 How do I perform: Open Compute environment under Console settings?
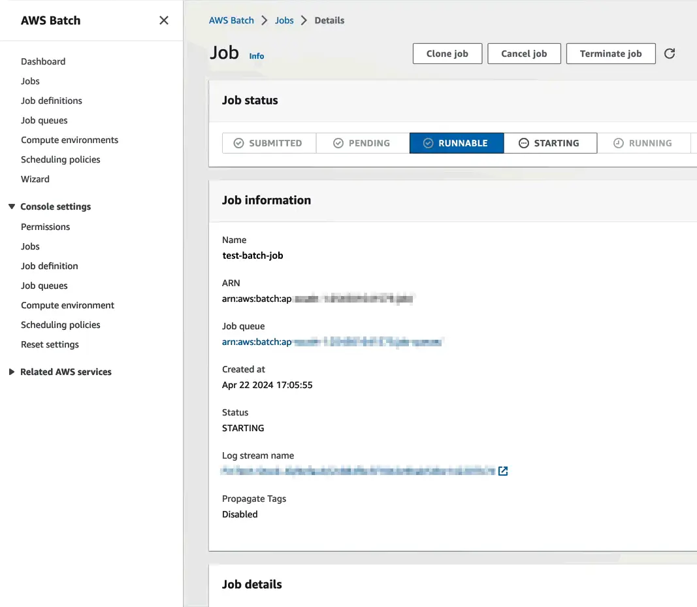pyautogui.click(x=67, y=305)
